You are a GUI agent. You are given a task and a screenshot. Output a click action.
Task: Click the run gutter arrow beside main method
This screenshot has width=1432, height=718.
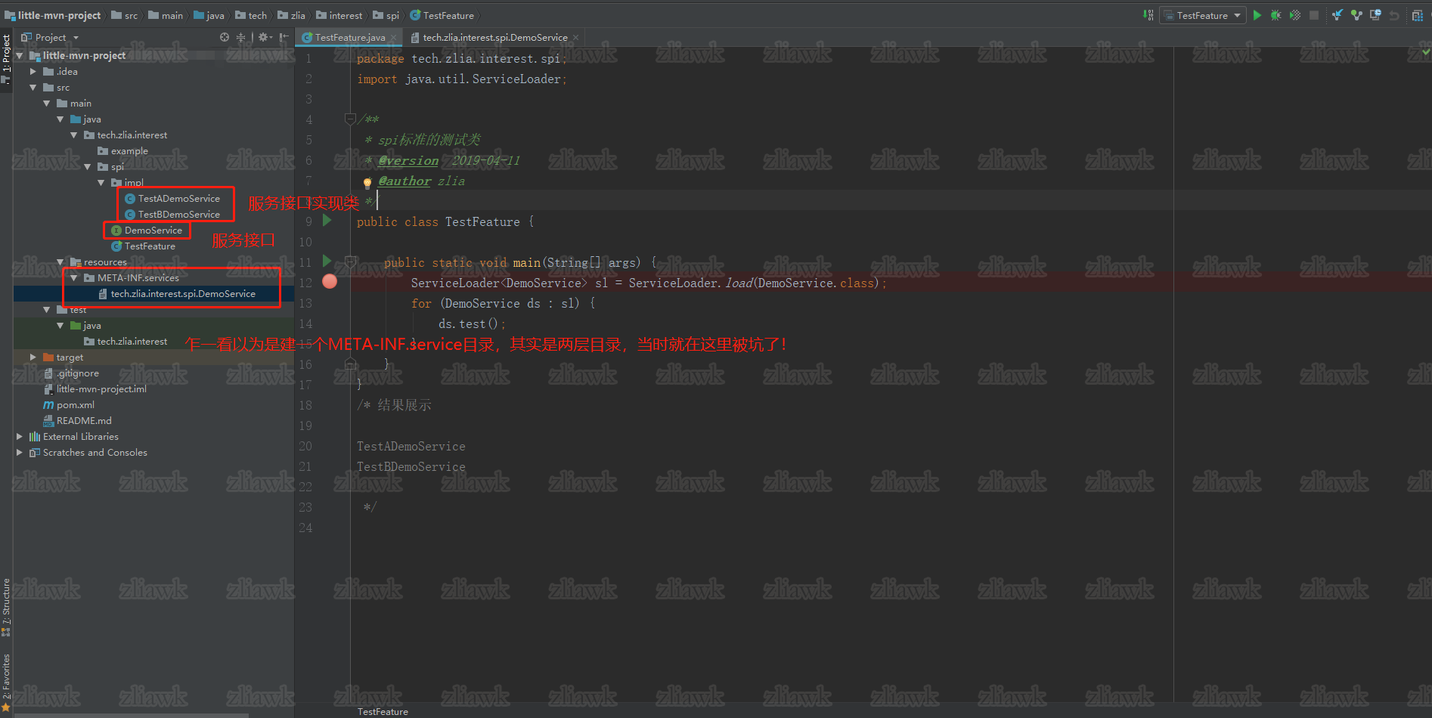[x=327, y=261]
